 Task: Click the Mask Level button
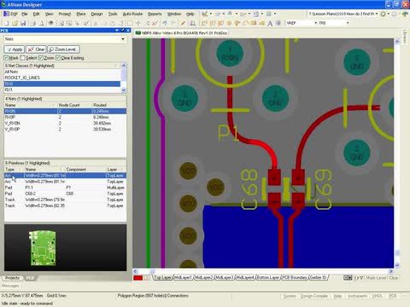376,278
